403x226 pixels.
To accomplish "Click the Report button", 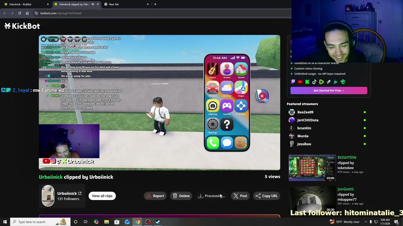I will [155, 196].
